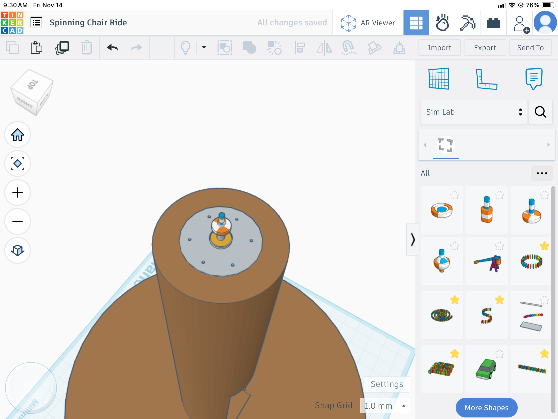Zoom out with minus button
This screenshot has height=419, width=558.
tap(18, 222)
